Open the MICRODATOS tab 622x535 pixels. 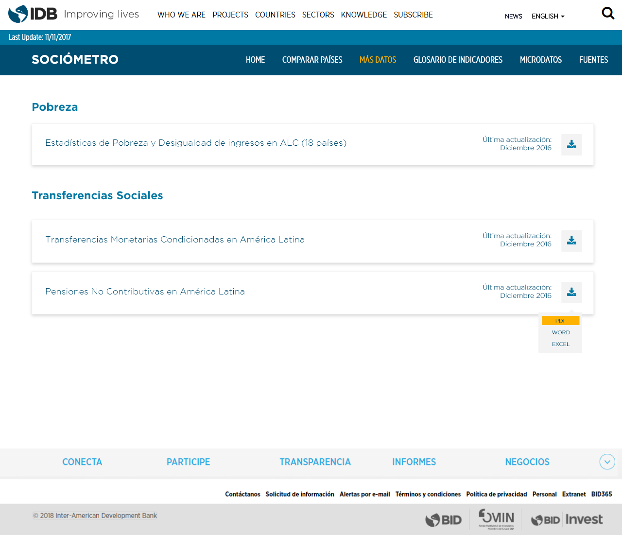[x=540, y=60]
